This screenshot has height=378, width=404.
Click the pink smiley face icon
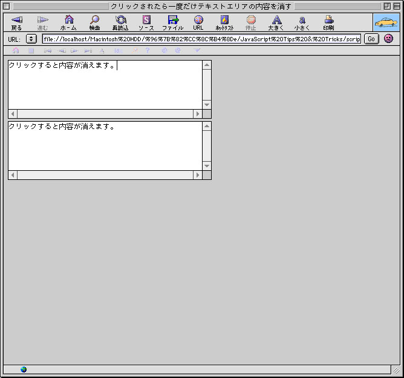coord(388,39)
